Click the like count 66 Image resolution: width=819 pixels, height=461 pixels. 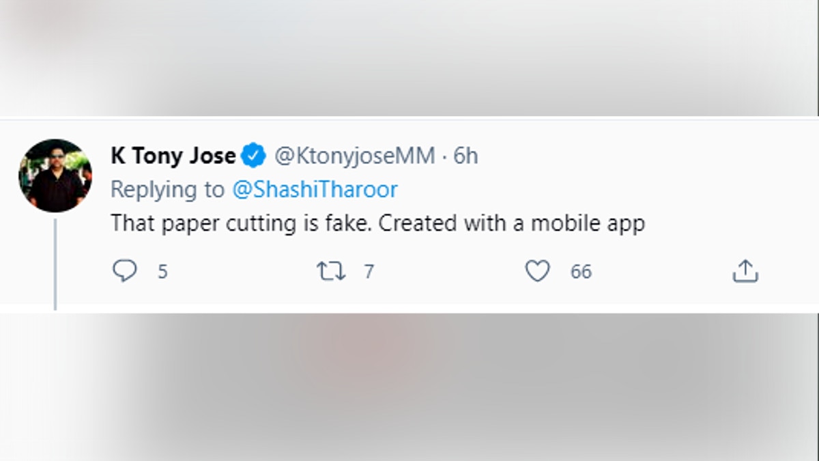click(581, 272)
